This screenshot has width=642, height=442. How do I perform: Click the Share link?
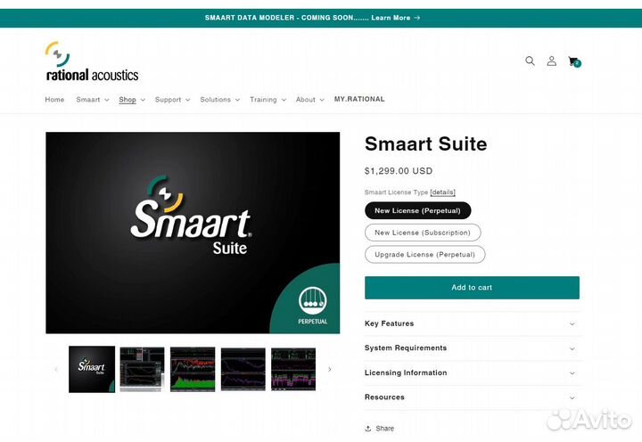tap(380, 429)
